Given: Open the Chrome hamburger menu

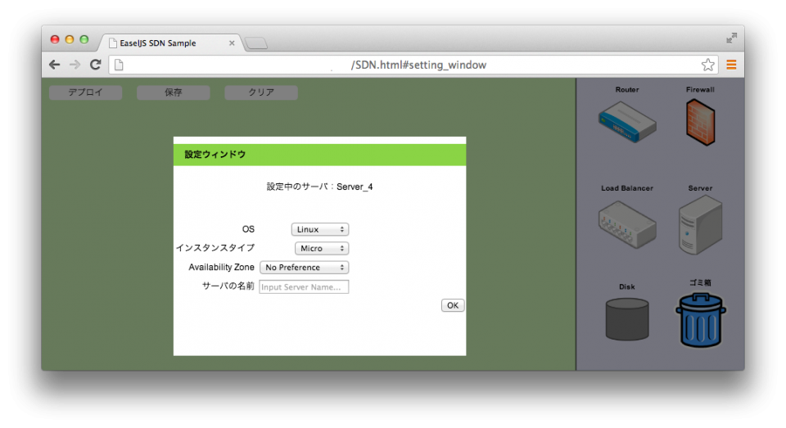Looking at the screenshot, I should pos(731,65).
